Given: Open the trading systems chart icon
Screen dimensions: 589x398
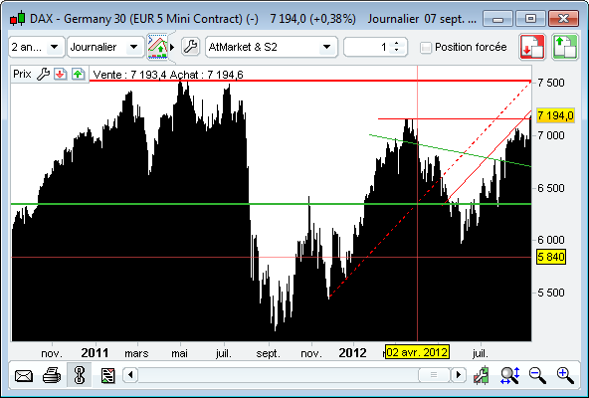Looking at the screenshot, I should tap(158, 47).
